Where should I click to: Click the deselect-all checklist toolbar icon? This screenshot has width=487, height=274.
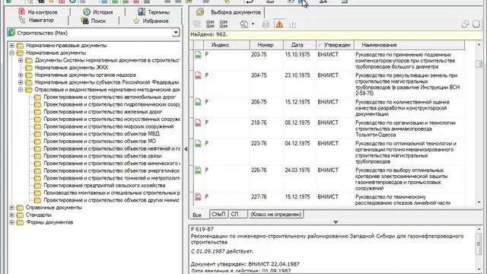(224, 24)
